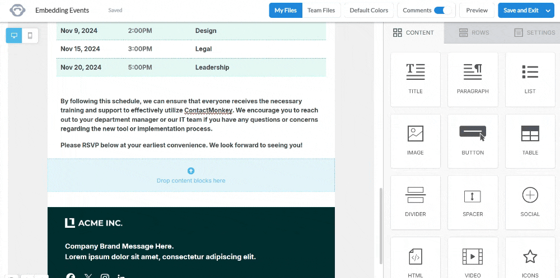The image size is (560, 278).
Task: Click the 5:00PM time cell
Action: click(x=140, y=68)
